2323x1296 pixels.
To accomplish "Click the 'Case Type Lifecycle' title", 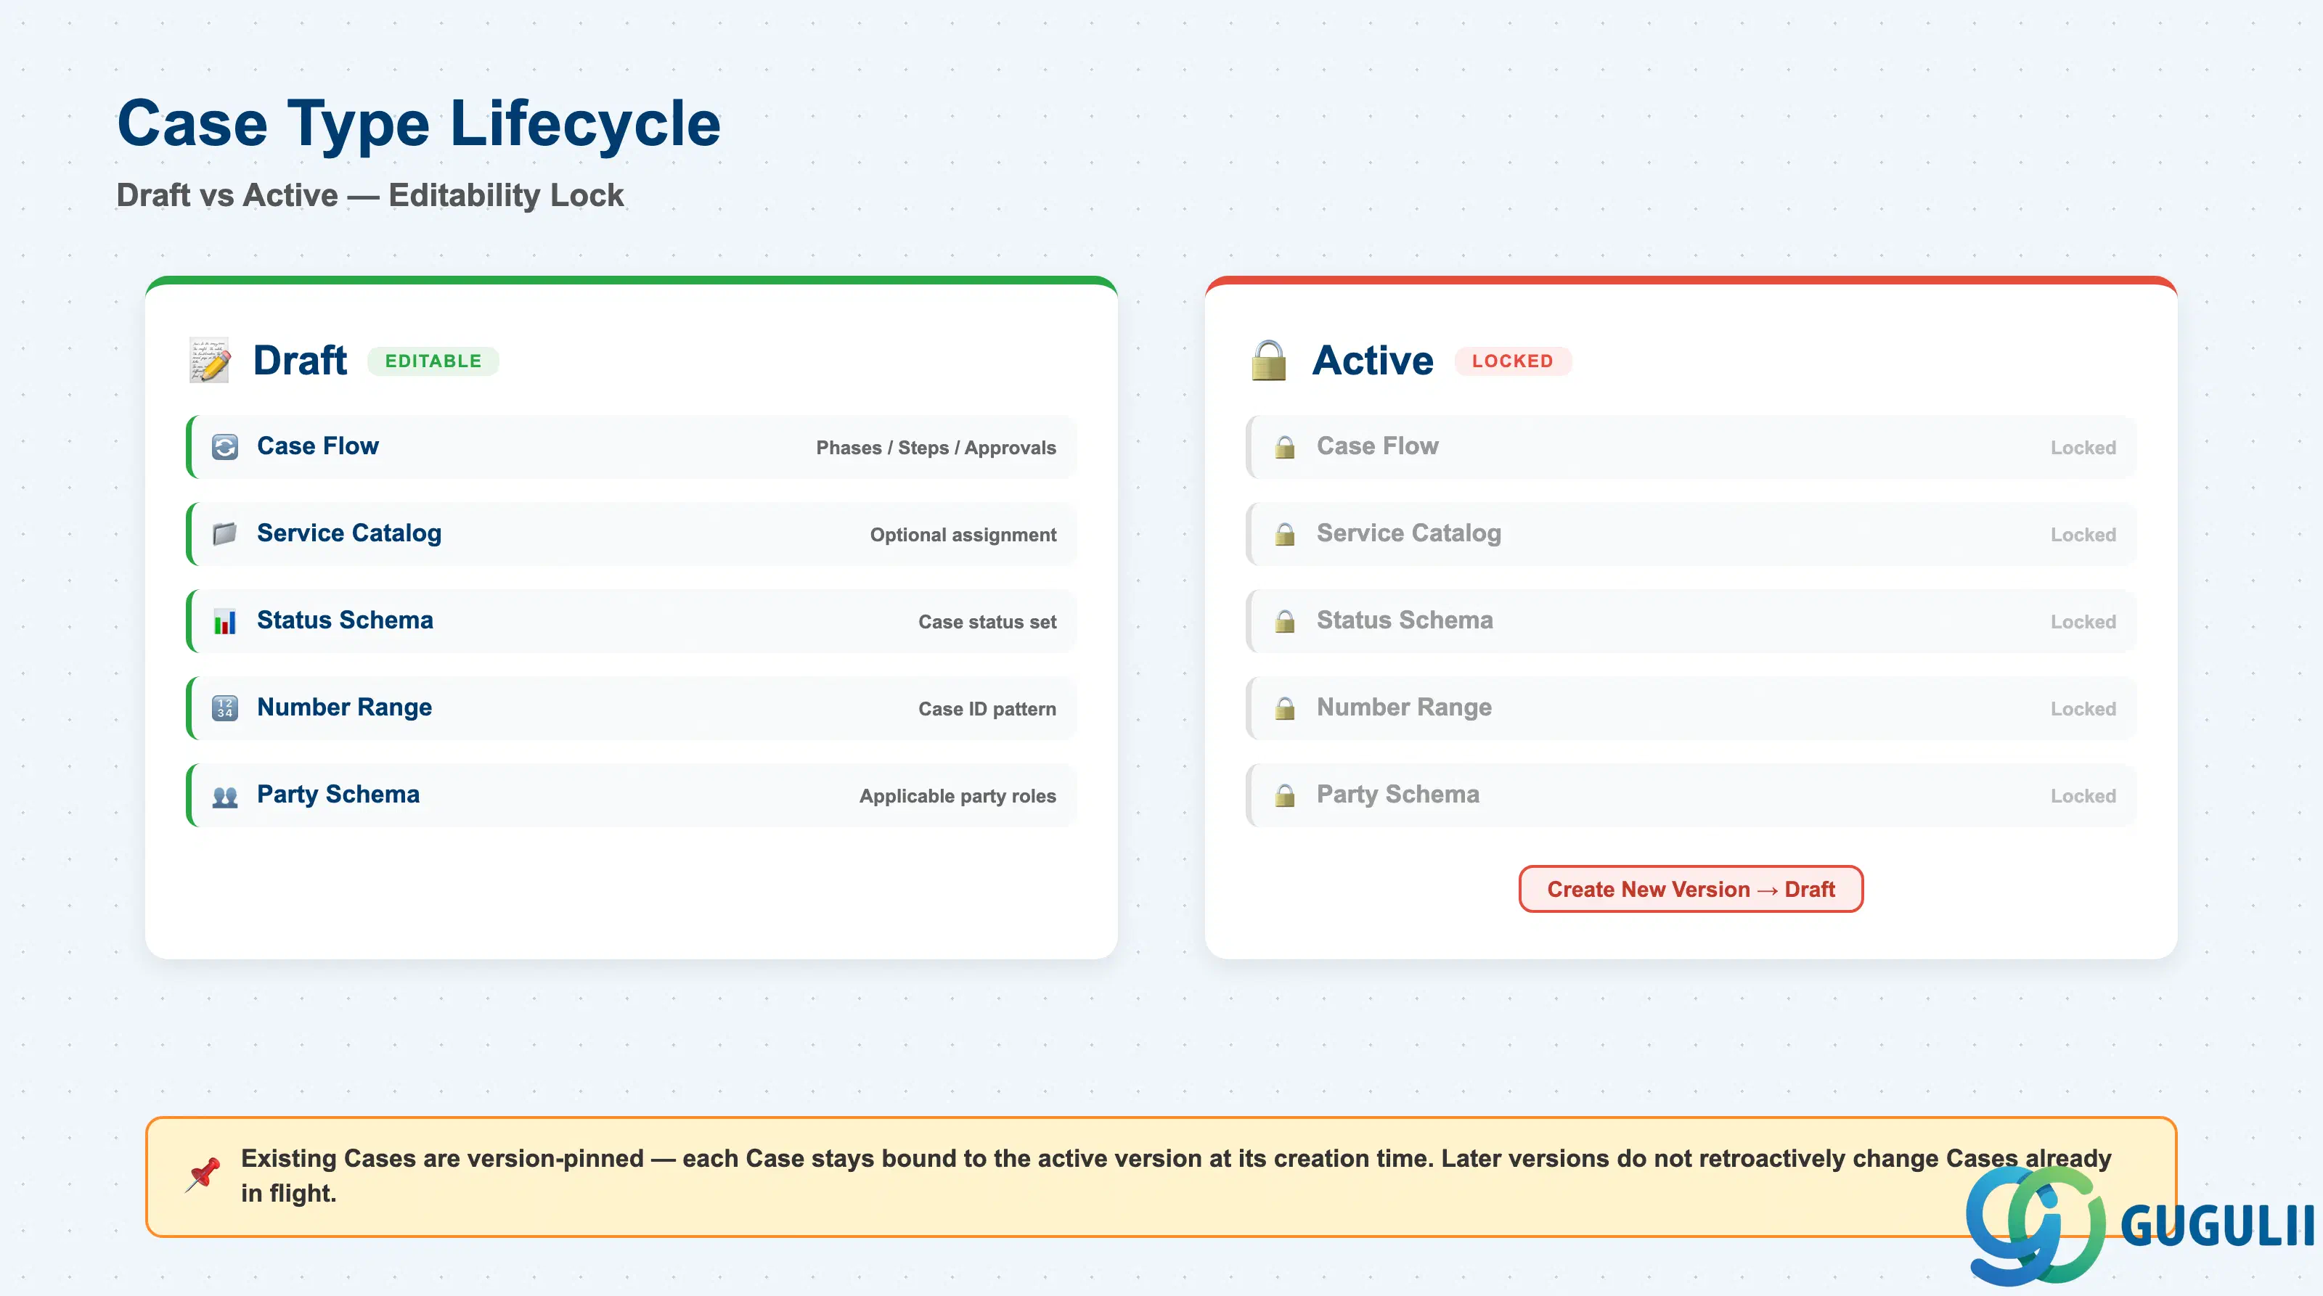I will coord(418,123).
